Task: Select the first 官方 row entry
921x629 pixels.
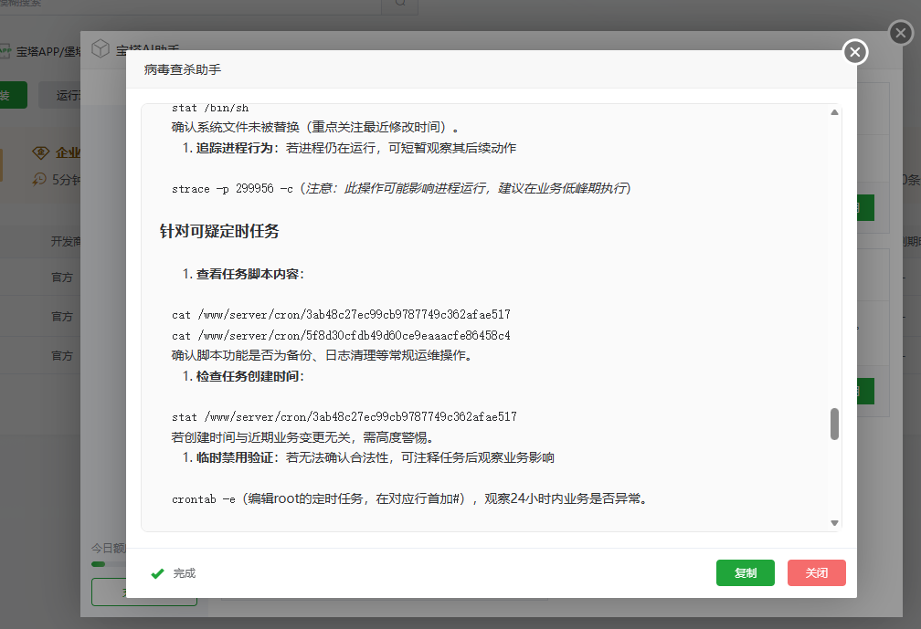Action: point(62,277)
